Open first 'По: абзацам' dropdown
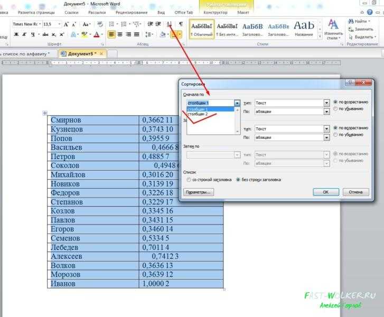 pos(326,111)
